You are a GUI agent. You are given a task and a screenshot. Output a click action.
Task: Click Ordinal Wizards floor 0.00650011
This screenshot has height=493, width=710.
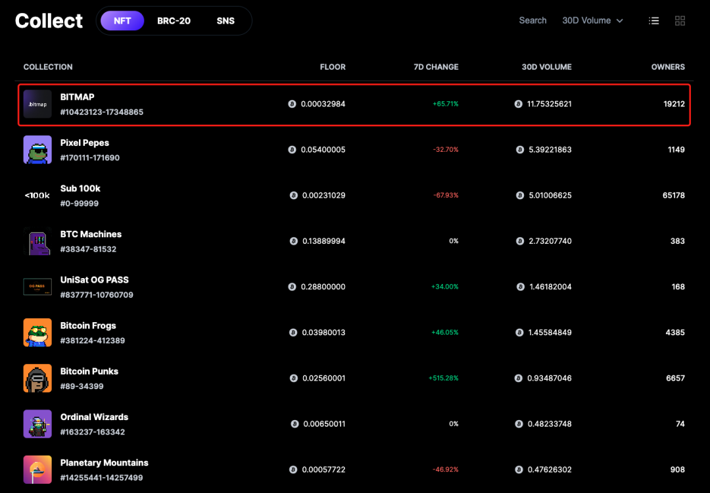click(x=324, y=424)
